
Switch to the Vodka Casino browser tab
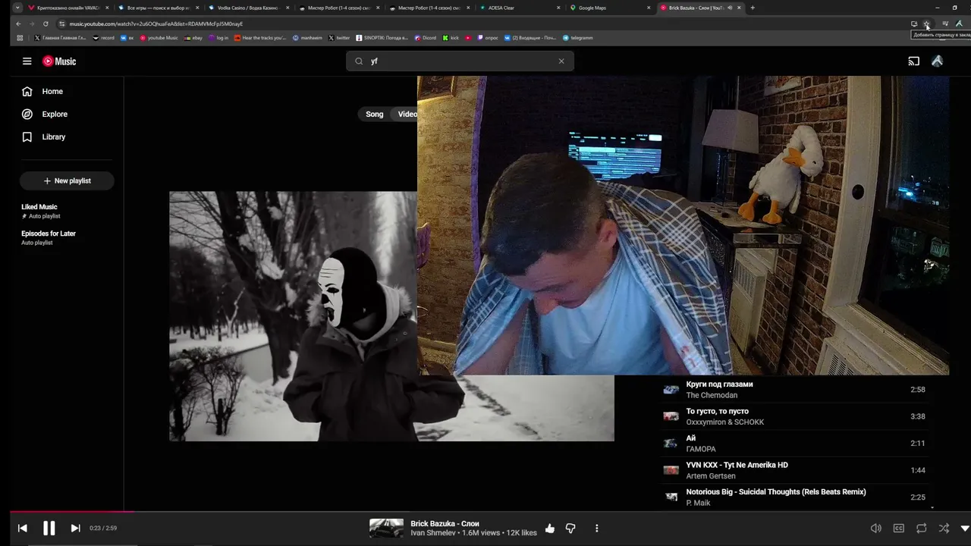[x=248, y=8]
